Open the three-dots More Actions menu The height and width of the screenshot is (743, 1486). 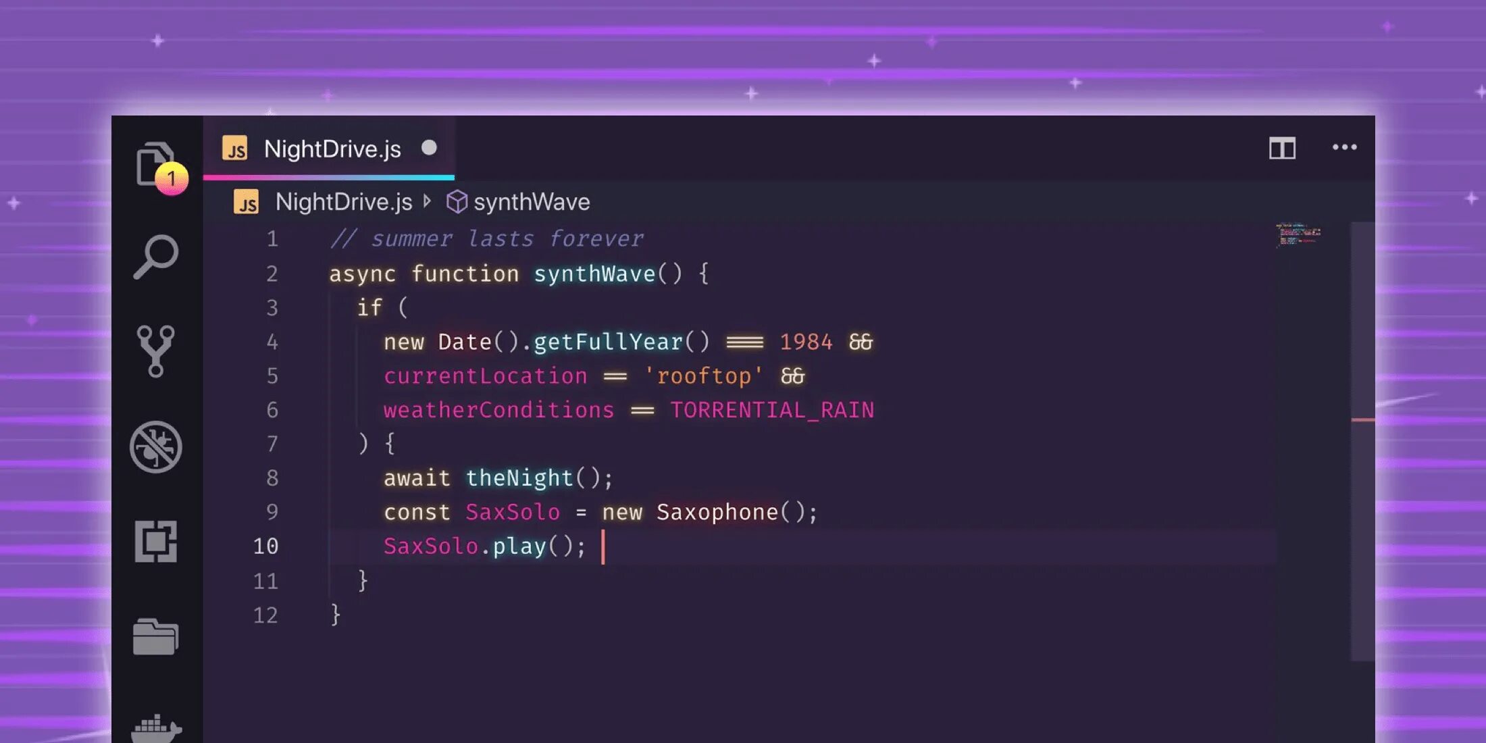(1344, 147)
